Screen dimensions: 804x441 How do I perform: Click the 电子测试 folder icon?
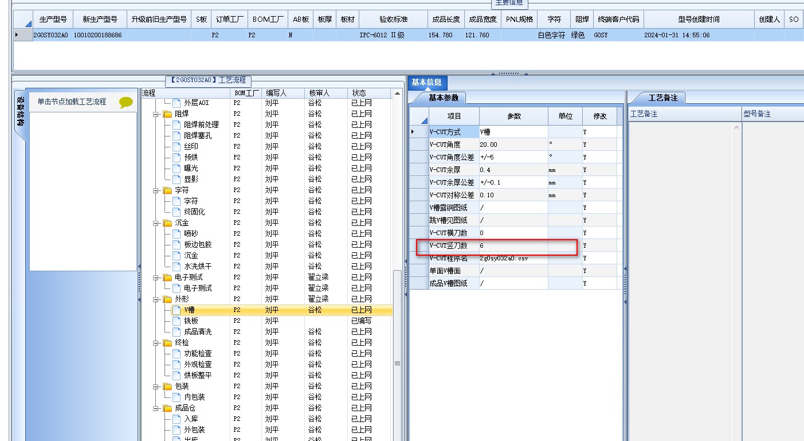[167, 277]
